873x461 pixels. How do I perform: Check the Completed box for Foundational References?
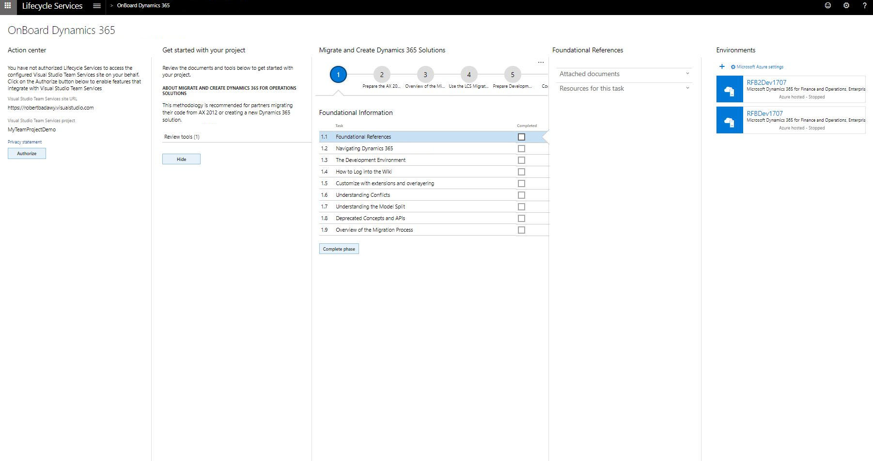[x=521, y=137]
